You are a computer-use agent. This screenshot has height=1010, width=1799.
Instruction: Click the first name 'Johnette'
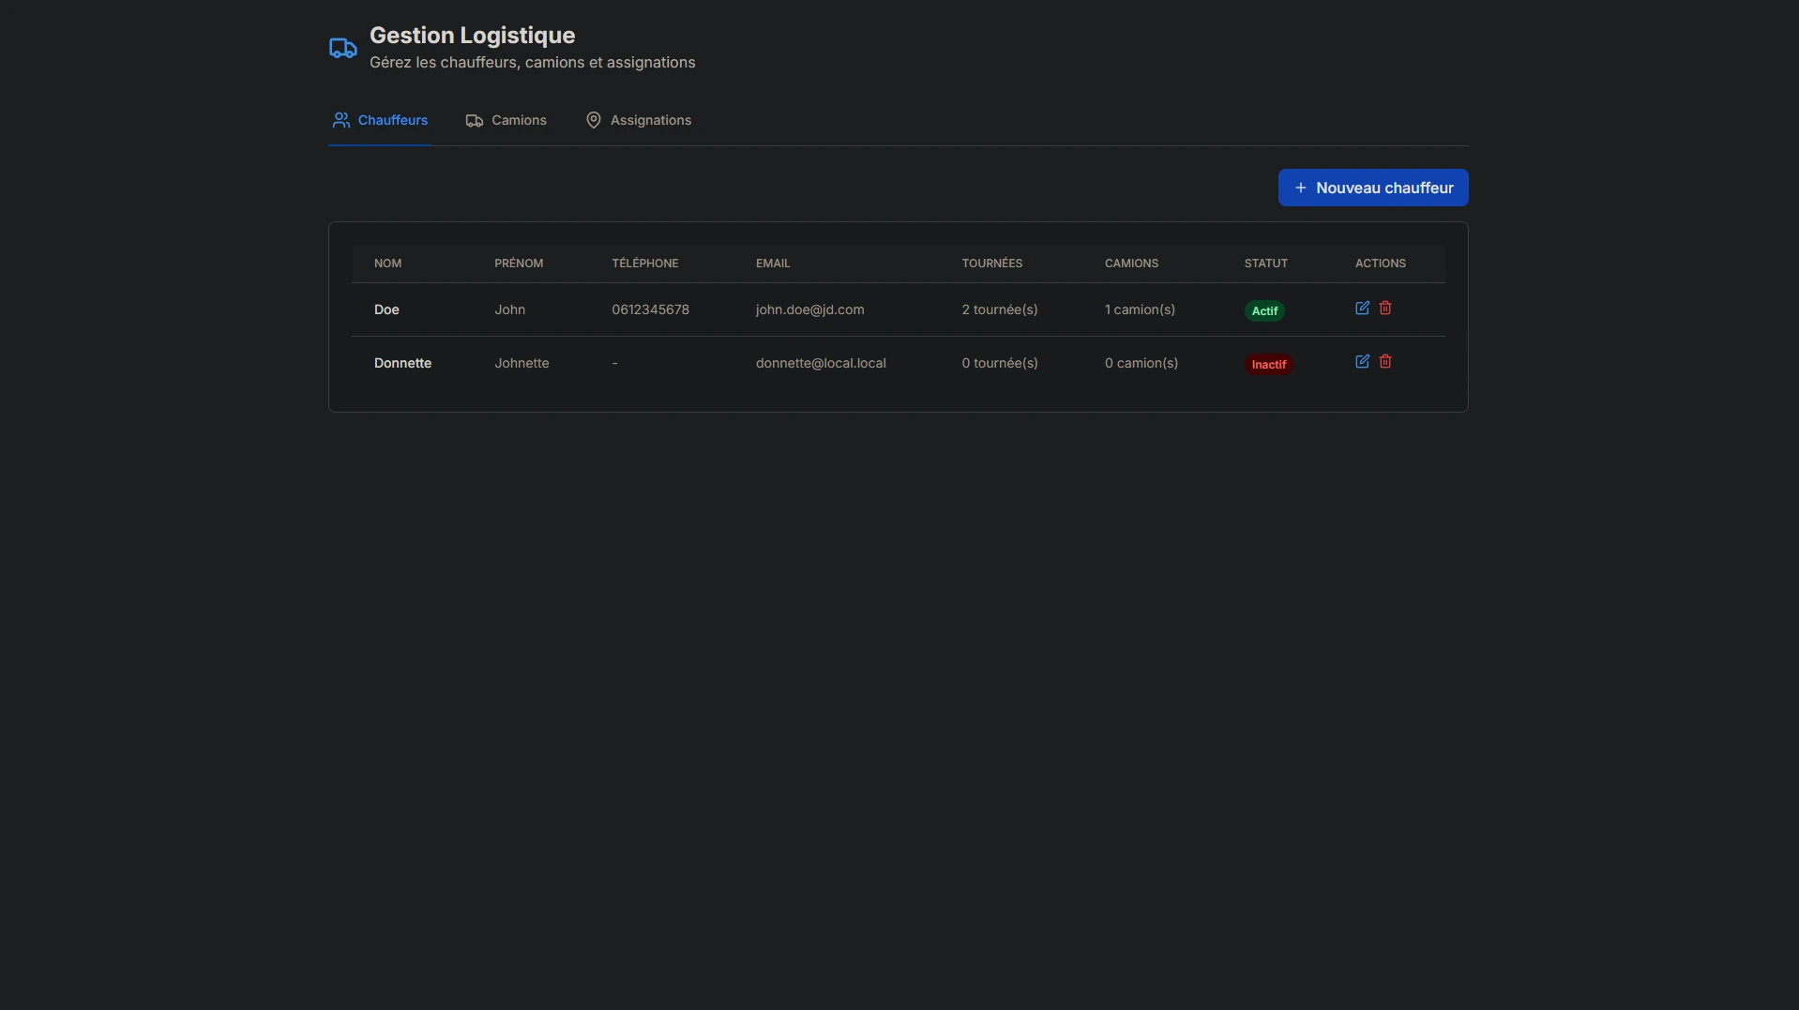(522, 363)
